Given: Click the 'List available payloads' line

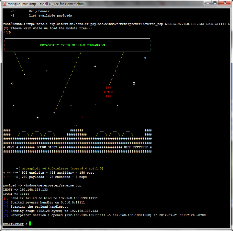Looking at the screenshot, I should (x=41, y=16).
